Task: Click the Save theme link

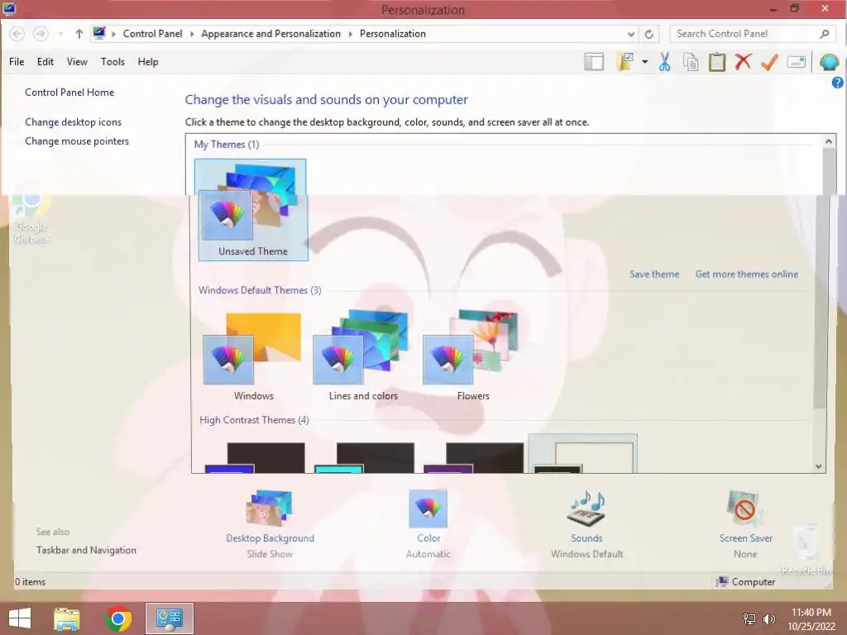Action: click(654, 274)
